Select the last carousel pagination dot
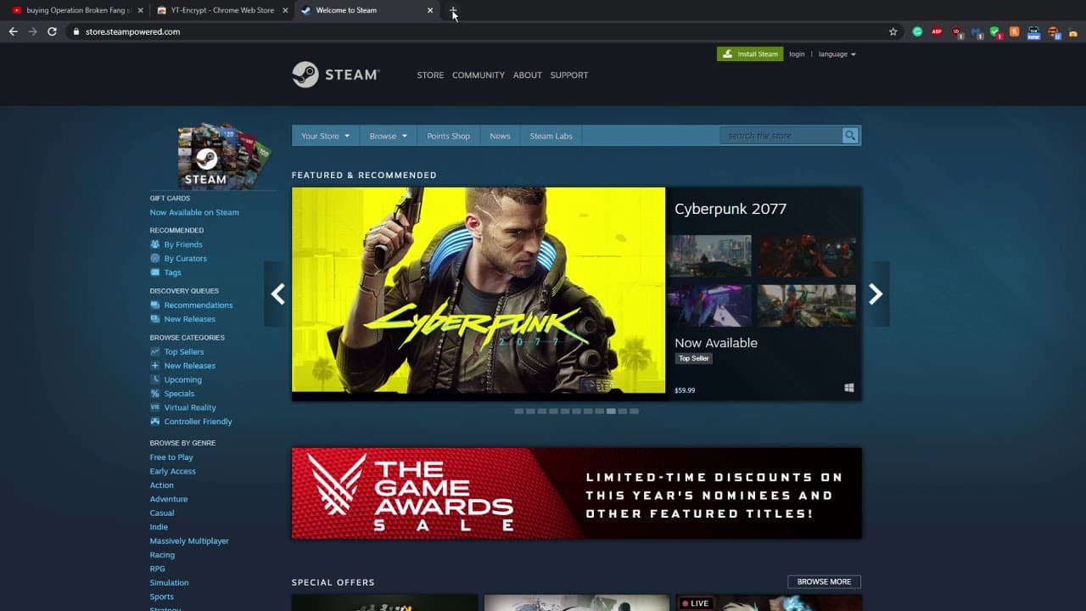The image size is (1086, 611). [x=634, y=411]
